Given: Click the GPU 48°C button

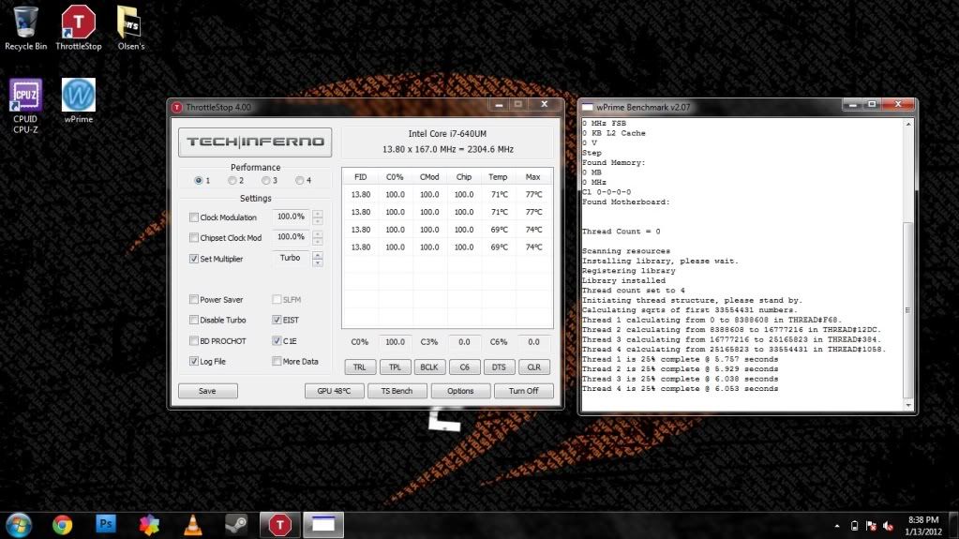Looking at the screenshot, I should (x=334, y=391).
